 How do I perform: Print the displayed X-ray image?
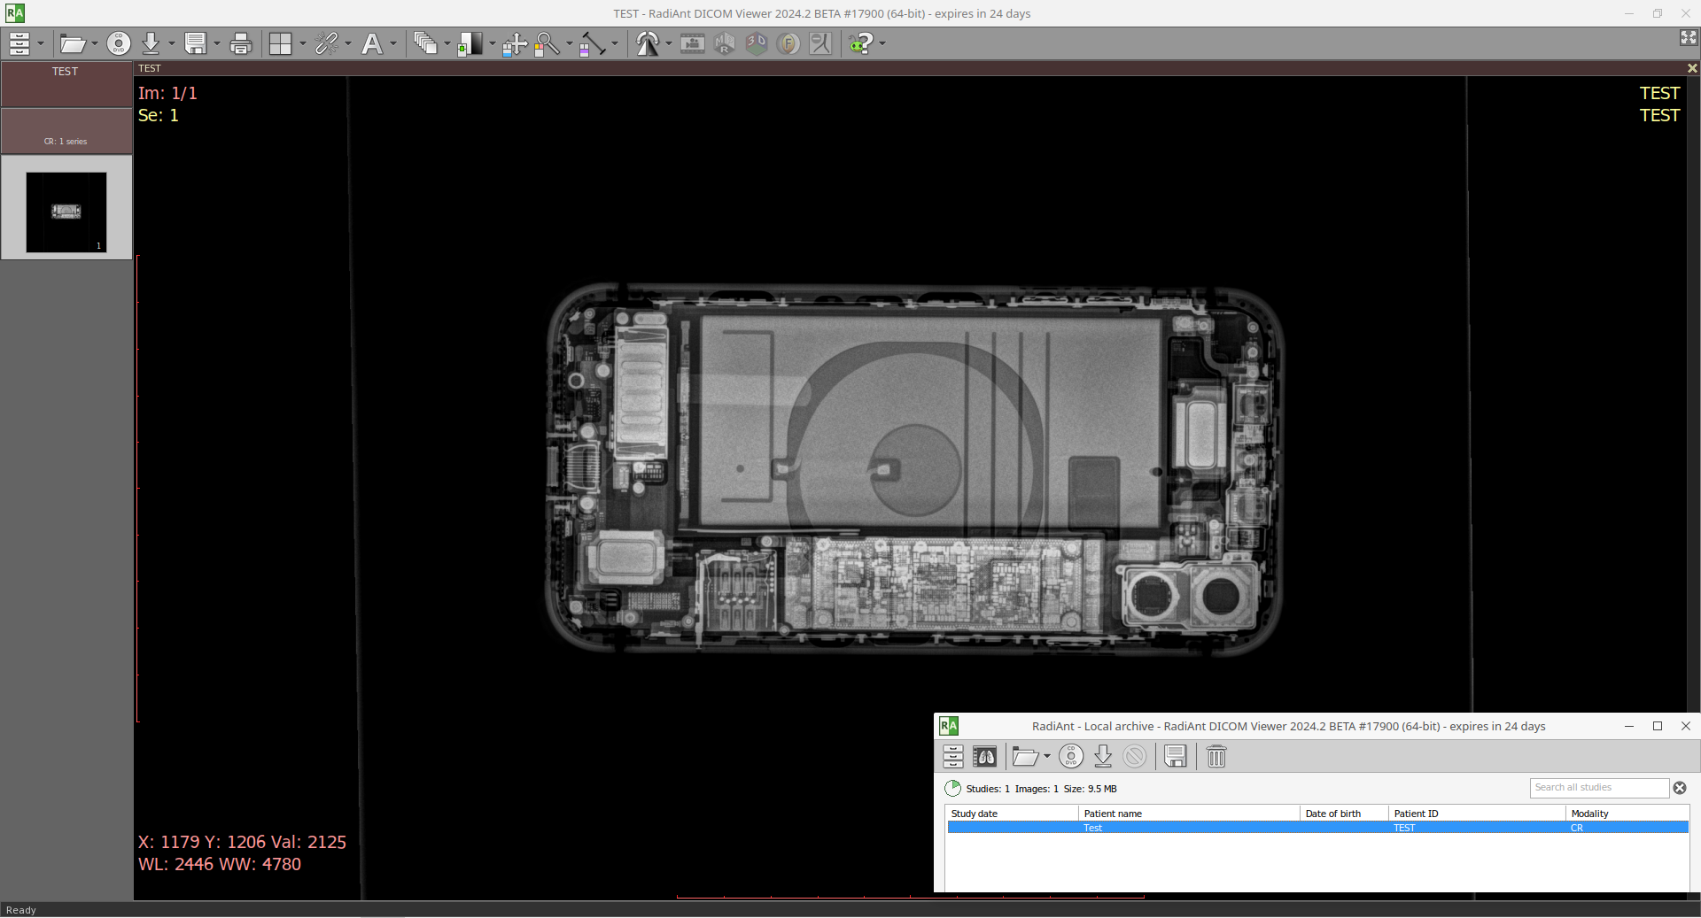tap(240, 42)
